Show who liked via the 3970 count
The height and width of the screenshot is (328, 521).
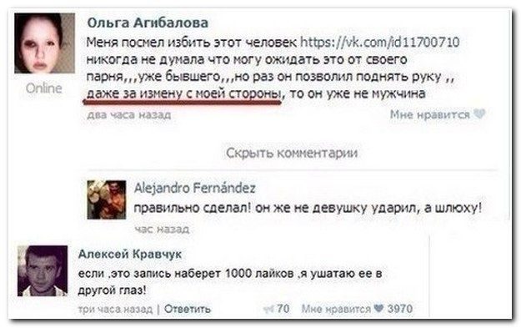pyautogui.click(x=400, y=309)
